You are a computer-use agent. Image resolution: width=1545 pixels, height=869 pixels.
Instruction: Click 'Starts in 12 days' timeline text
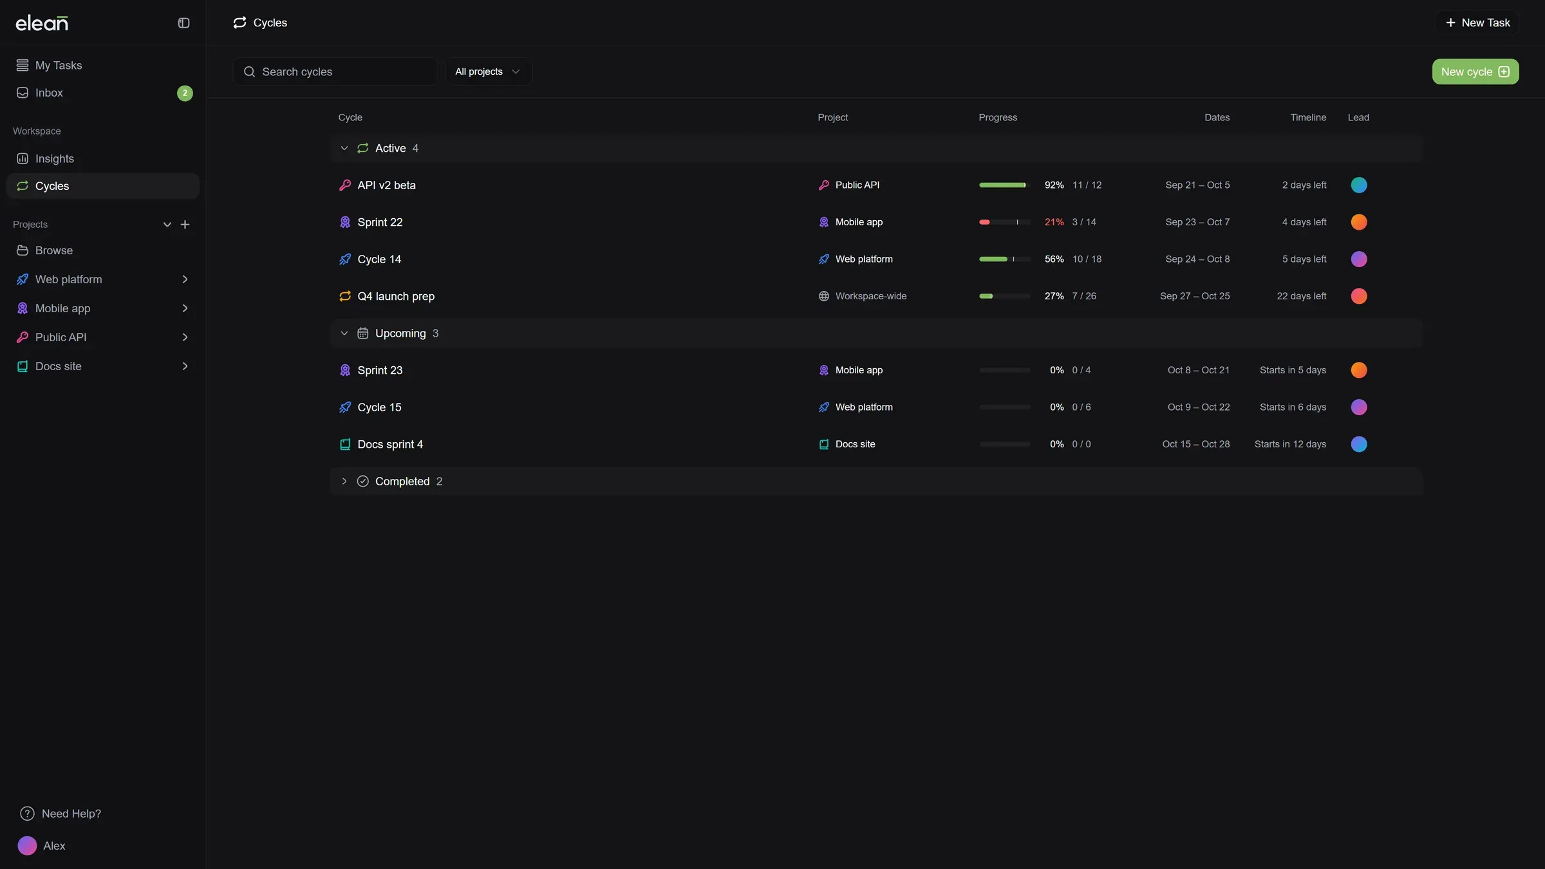tap(1290, 444)
